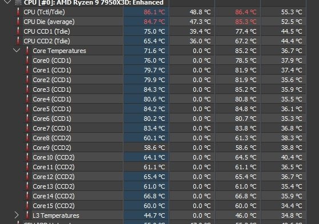The image size is (319, 224).
Task: Click the thermometer icon for Core13 (CCD2)
Action: coord(27,186)
